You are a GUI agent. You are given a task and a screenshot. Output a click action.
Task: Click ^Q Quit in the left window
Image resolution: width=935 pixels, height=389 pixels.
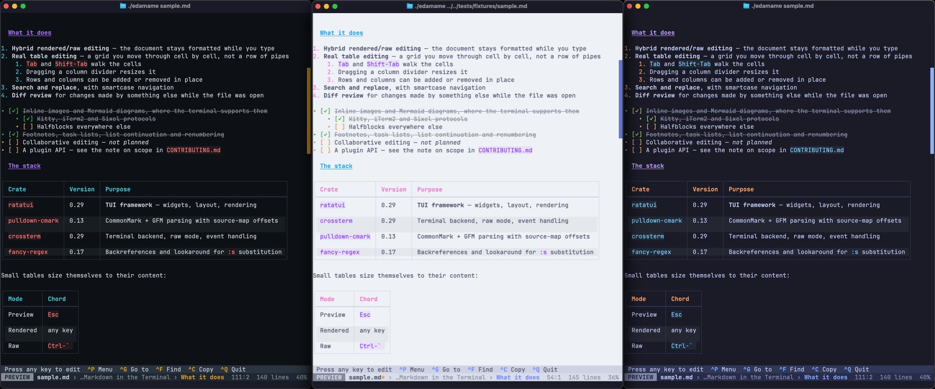click(x=233, y=369)
